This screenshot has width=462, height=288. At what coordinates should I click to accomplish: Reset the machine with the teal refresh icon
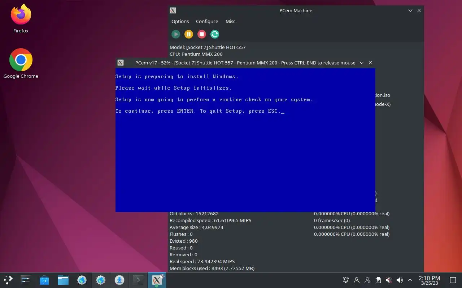[215, 34]
